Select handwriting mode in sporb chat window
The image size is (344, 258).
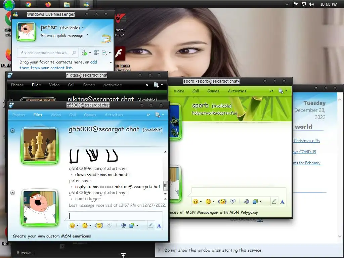click(274, 202)
